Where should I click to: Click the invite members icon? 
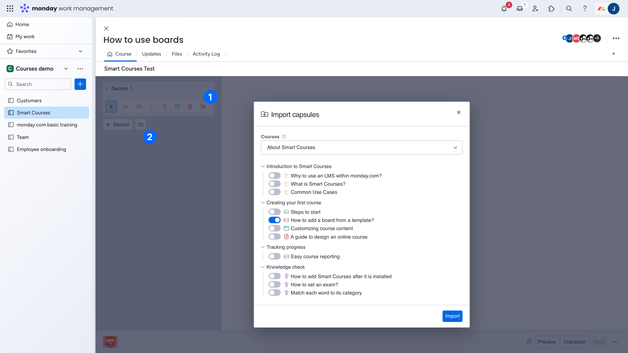click(535, 8)
